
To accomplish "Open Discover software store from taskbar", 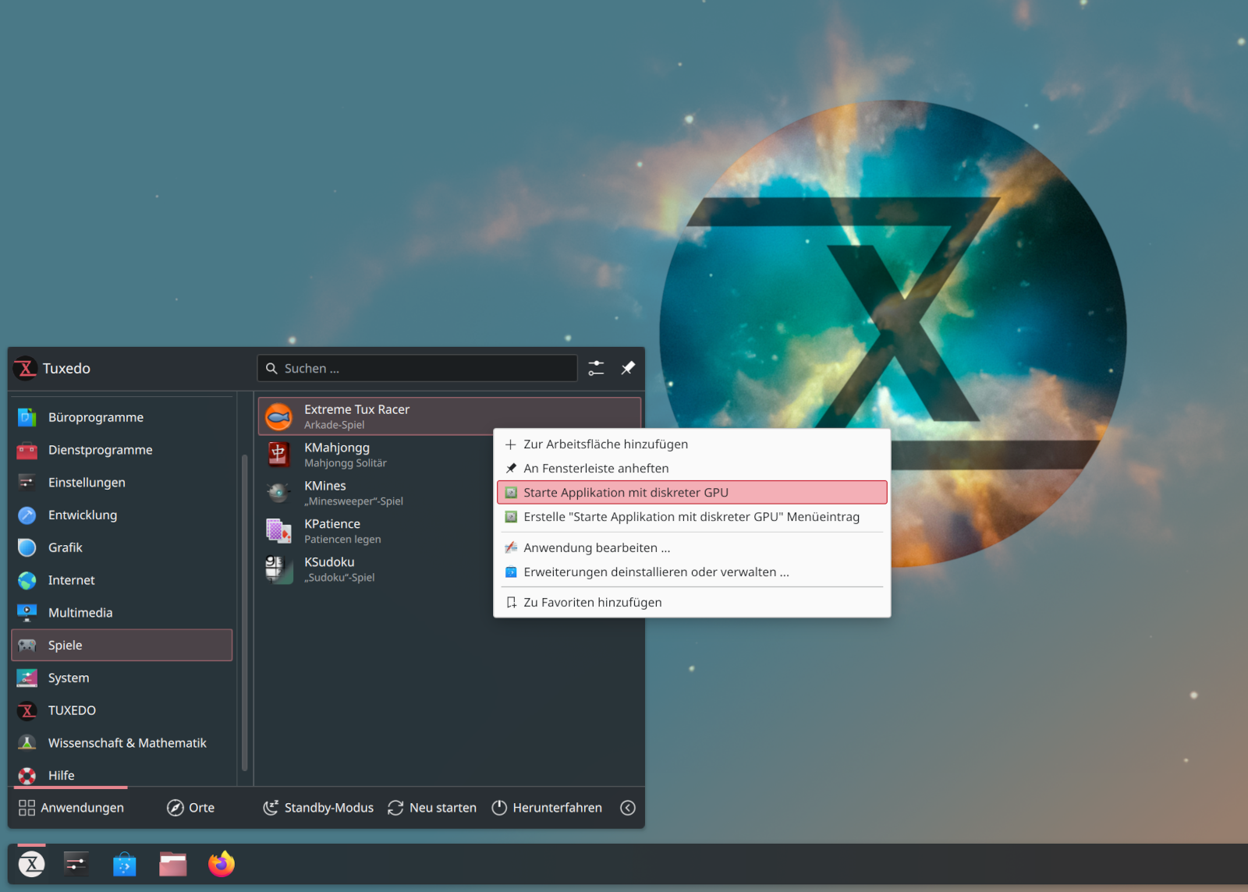I will pyautogui.click(x=124, y=864).
